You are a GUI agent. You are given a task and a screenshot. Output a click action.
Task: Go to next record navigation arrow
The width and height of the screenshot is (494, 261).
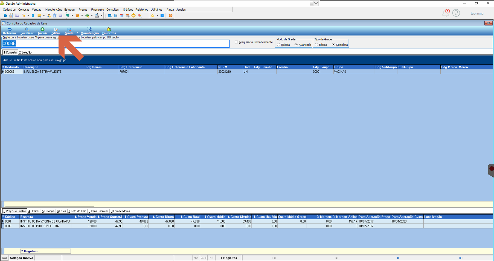[x=398, y=258]
